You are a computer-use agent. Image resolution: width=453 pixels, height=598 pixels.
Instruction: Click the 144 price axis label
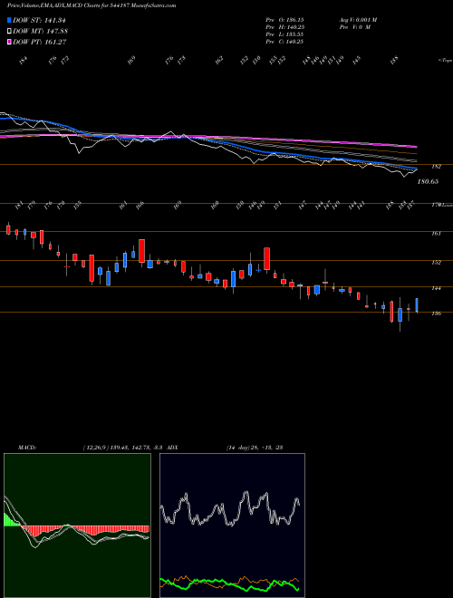click(x=436, y=288)
